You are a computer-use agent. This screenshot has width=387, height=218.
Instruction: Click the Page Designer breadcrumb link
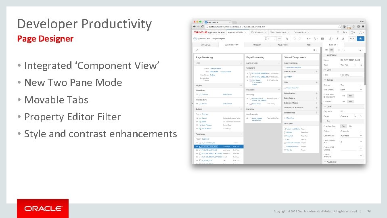tap(218, 39)
